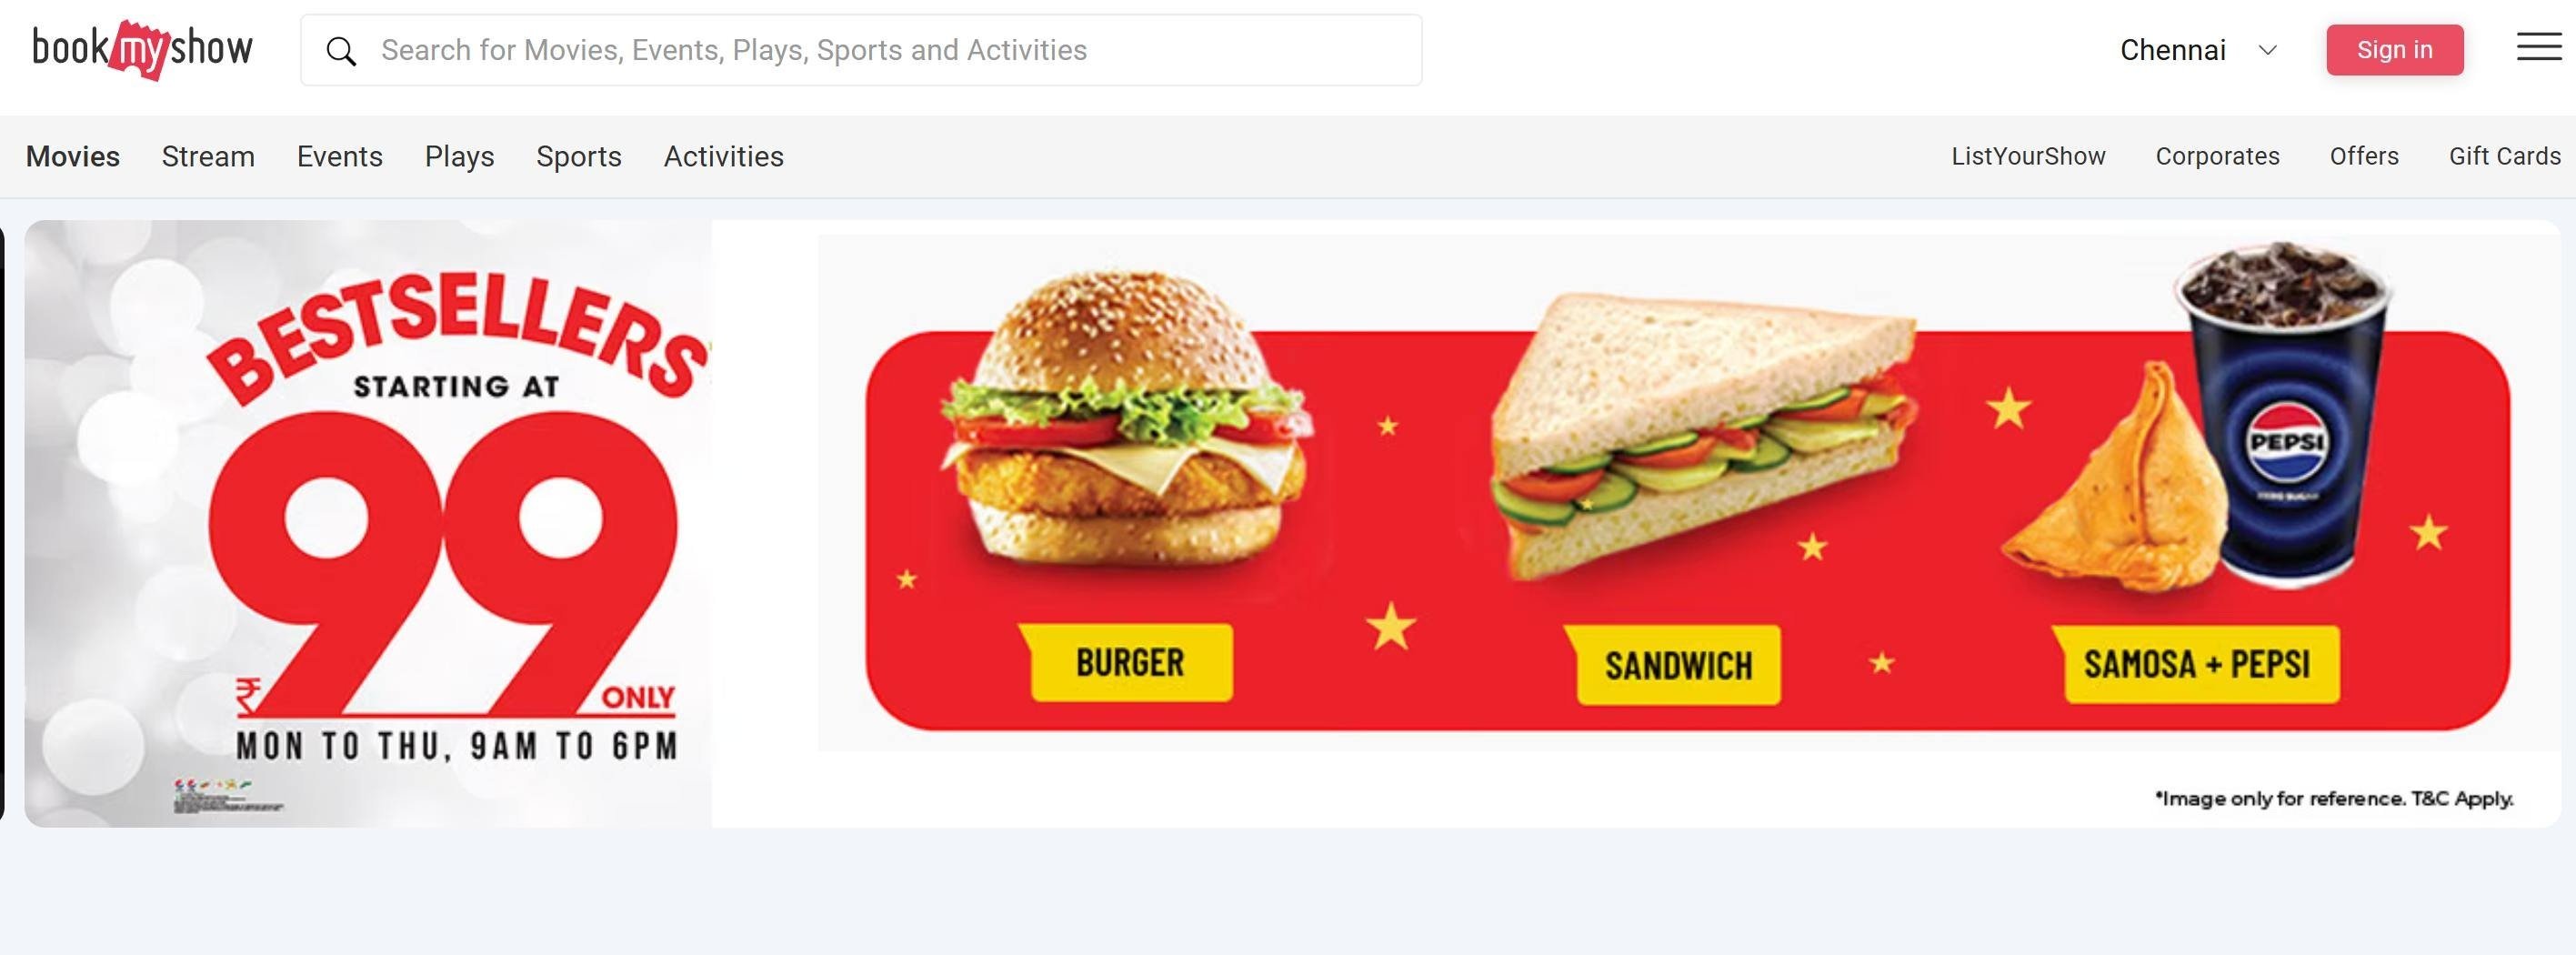This screenshot has width=2576, height=955.
Task: Click the Sign in button
Action: tap(2395, 50)
